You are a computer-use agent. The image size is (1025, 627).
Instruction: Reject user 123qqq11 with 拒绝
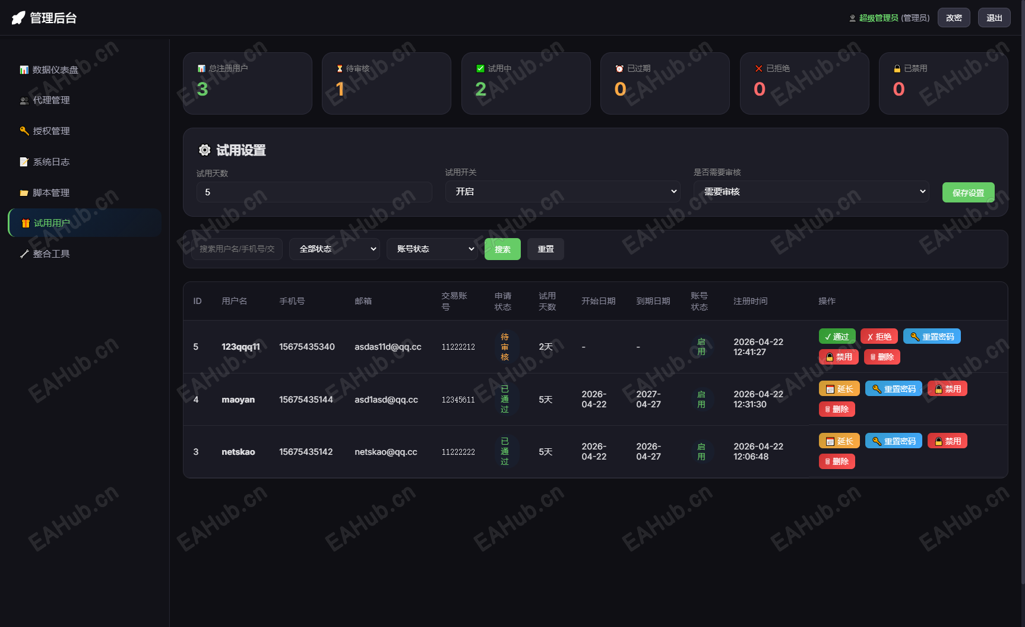click(x=880, y=337)
